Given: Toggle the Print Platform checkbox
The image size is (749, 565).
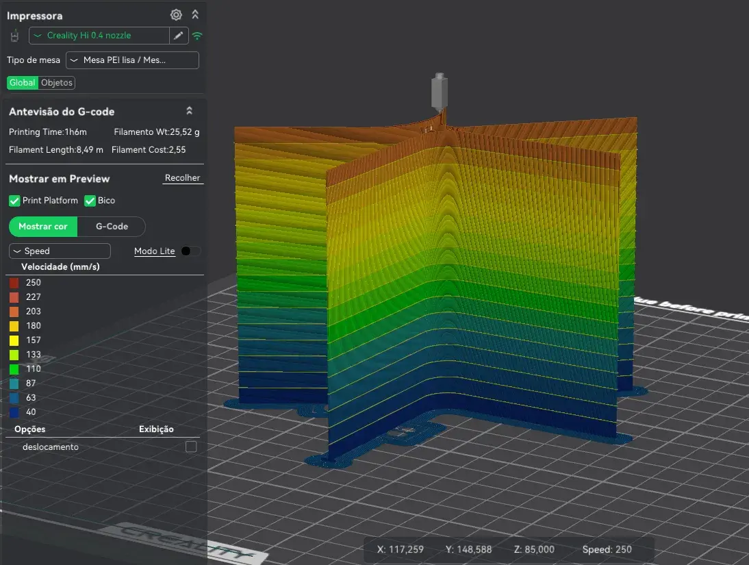Looking at the screenshot, I should click(14, 201).
